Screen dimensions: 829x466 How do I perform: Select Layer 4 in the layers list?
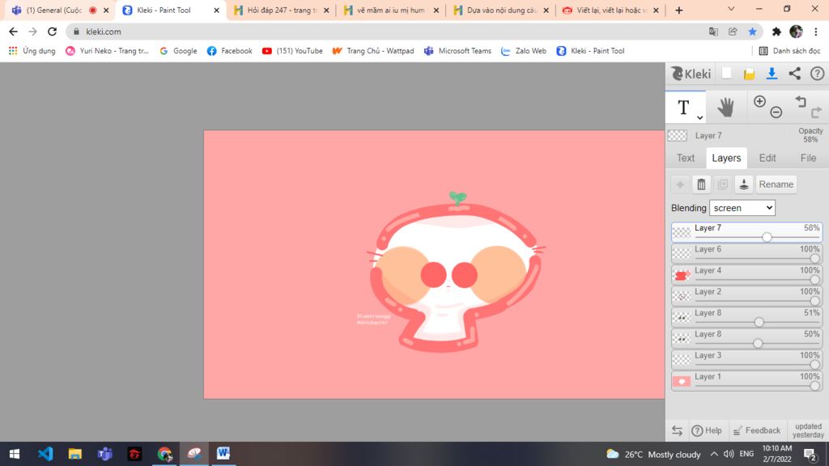point(746,275)
